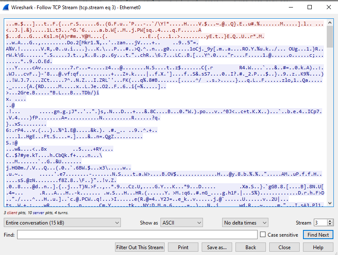Click the scrollbar down arrow in stream view
The height and width of the screenshot is (255, 338).
(330, 203)
